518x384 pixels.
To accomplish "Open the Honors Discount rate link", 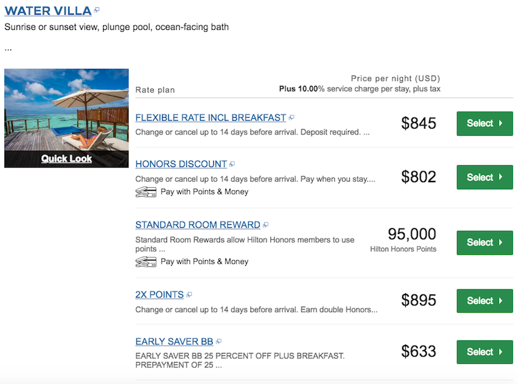I will pyautogui.click(x=181, y=164).
